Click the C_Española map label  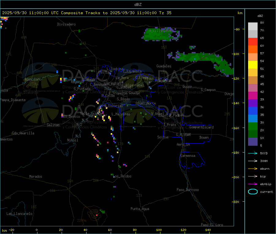132,71
